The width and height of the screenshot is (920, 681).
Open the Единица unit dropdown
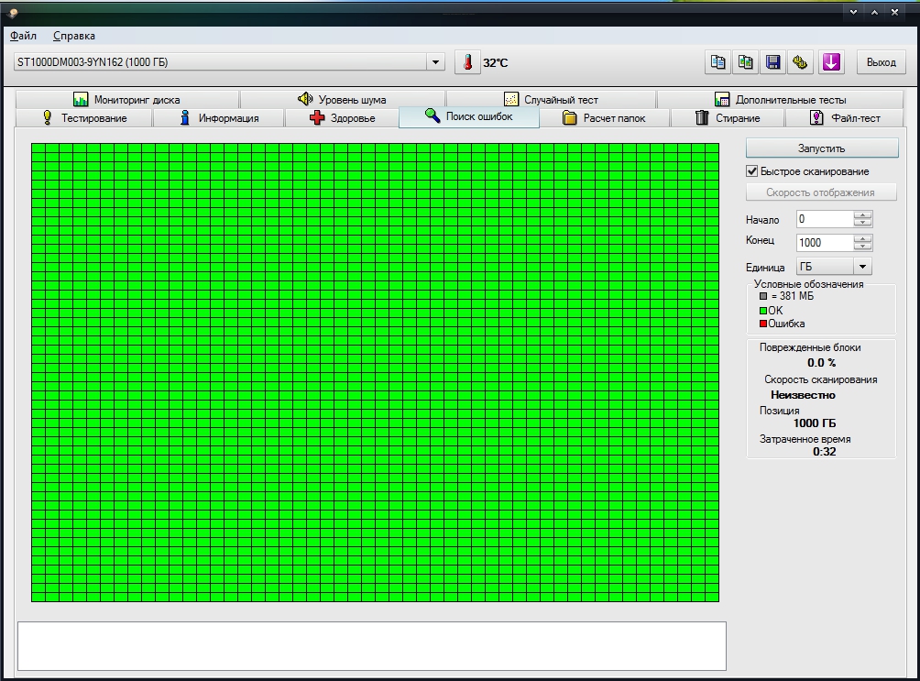click(862, 267)
